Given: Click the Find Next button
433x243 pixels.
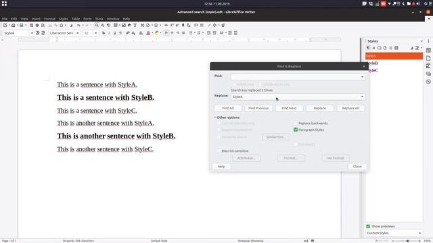Looking at the screenshot, I should [289, 108].
